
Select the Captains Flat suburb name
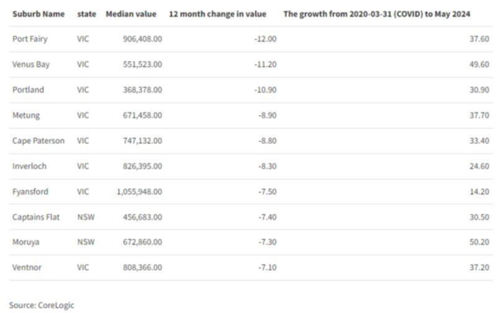[36, 217]
